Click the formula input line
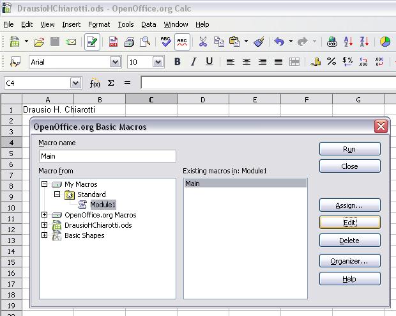 point(268,83)
